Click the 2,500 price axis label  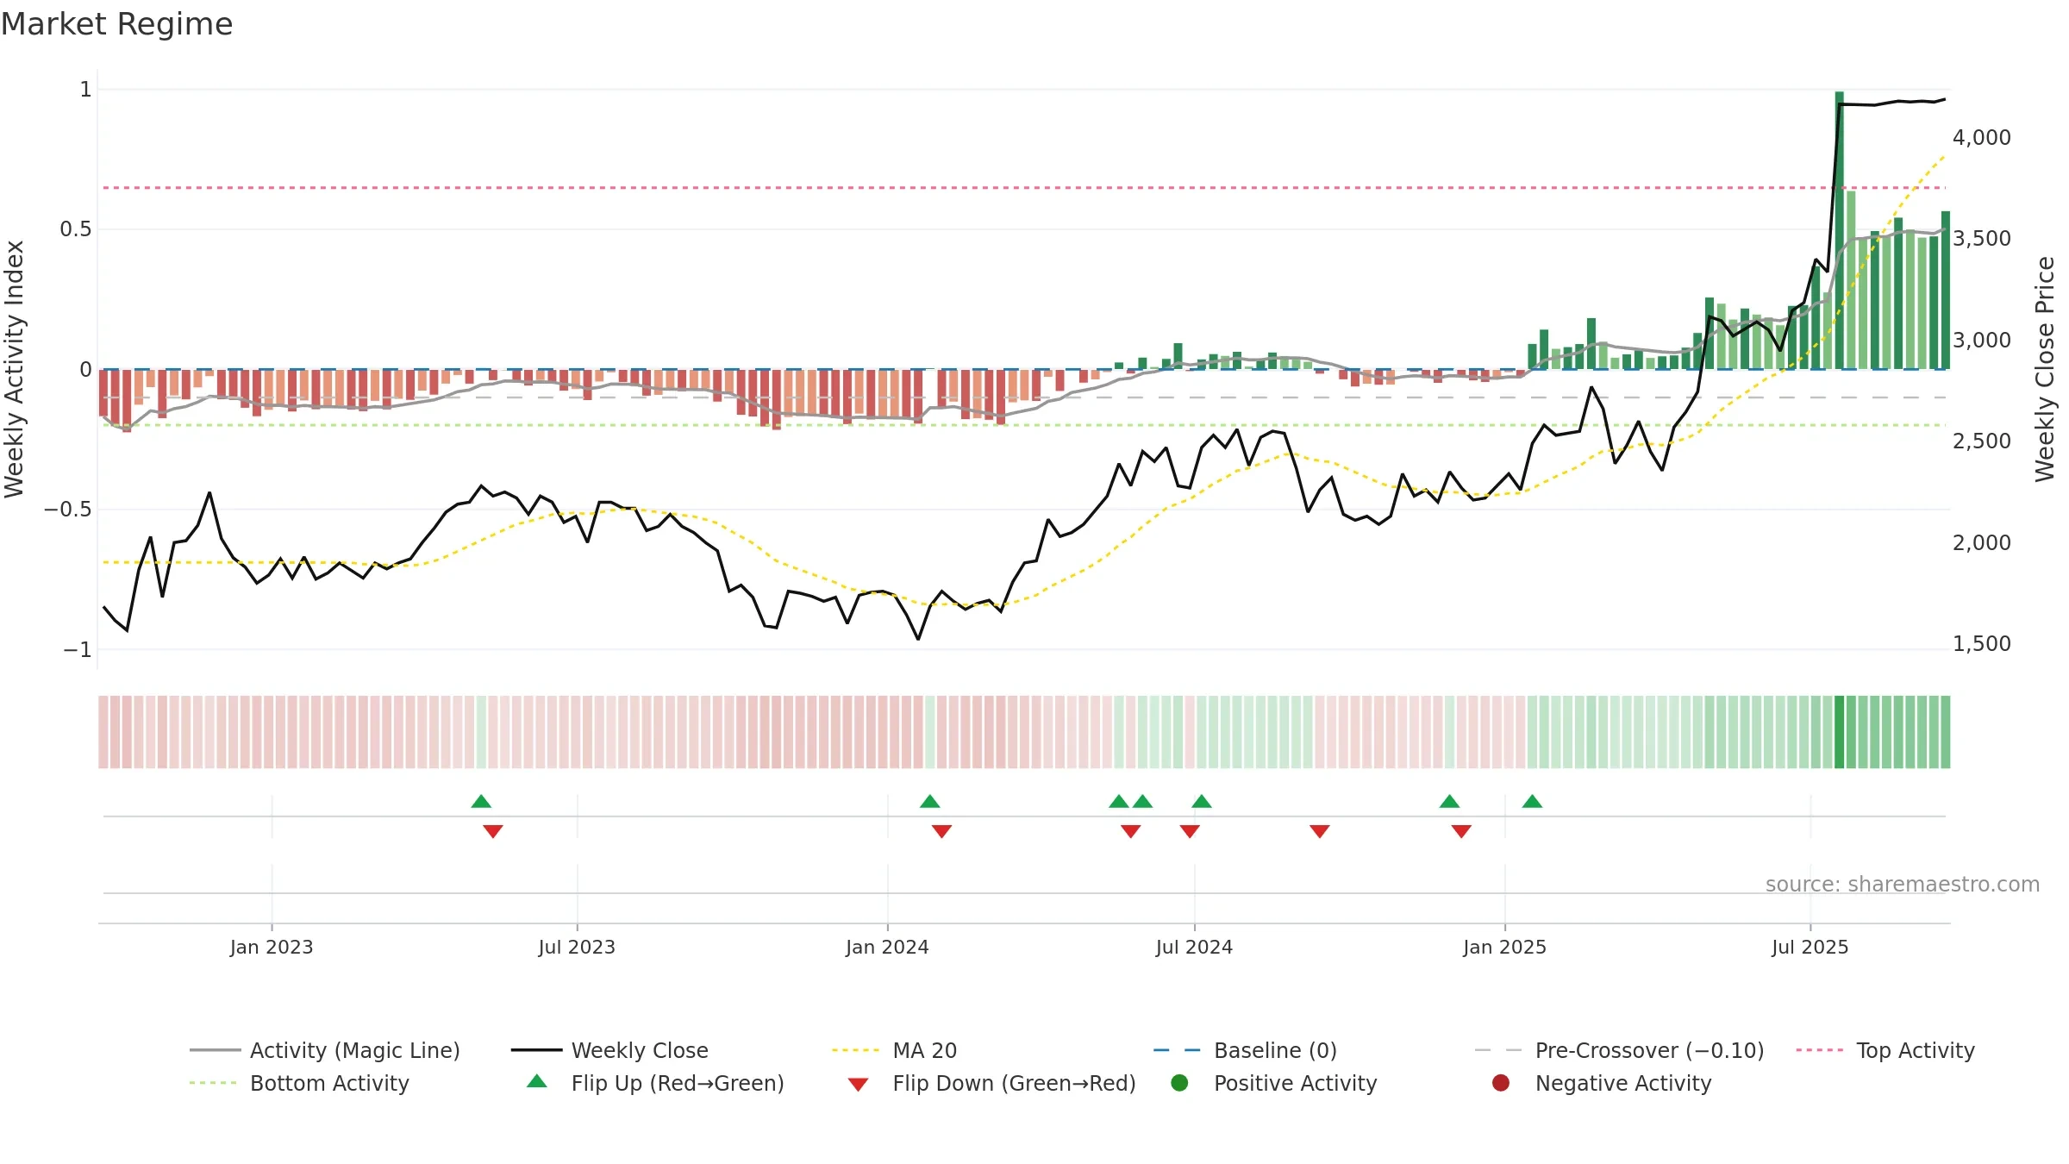tap(1982, 441)
